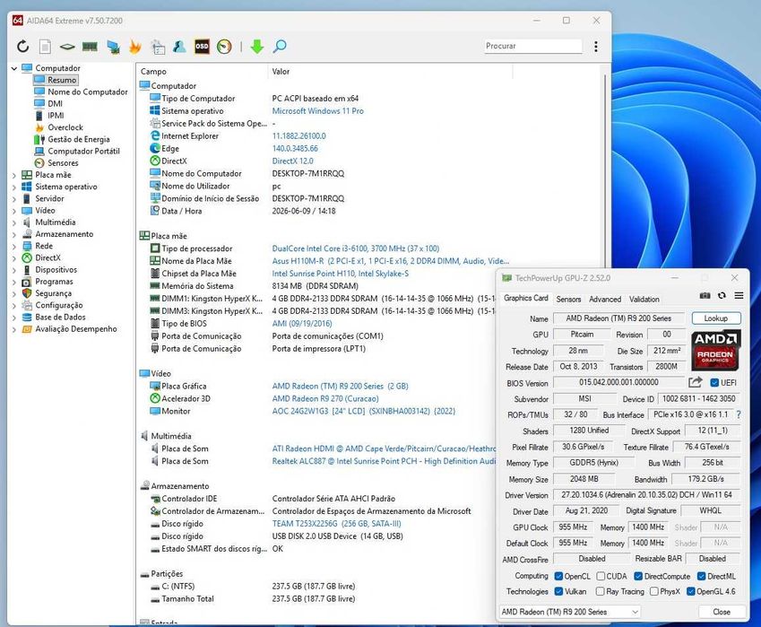The height and width of the screenshot is (627, 761).
Task: Toggle the Vulkan checkbox
Action: click(558, 591)
